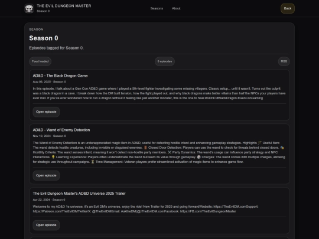This screenshot has height=239, width=319.
Task: Click the 5 episodes count pill
Action: (x=165, y=61)
